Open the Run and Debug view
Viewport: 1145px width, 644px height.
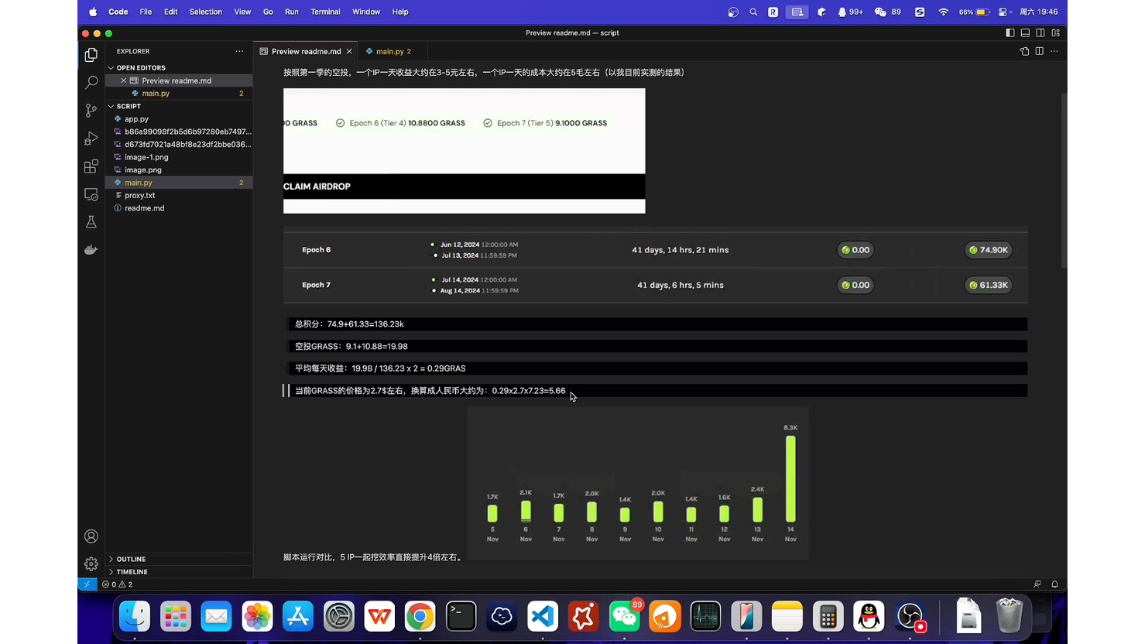coord(91,139)
